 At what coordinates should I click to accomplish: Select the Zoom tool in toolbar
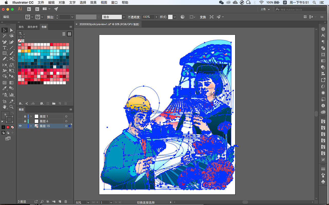(12, 107)
